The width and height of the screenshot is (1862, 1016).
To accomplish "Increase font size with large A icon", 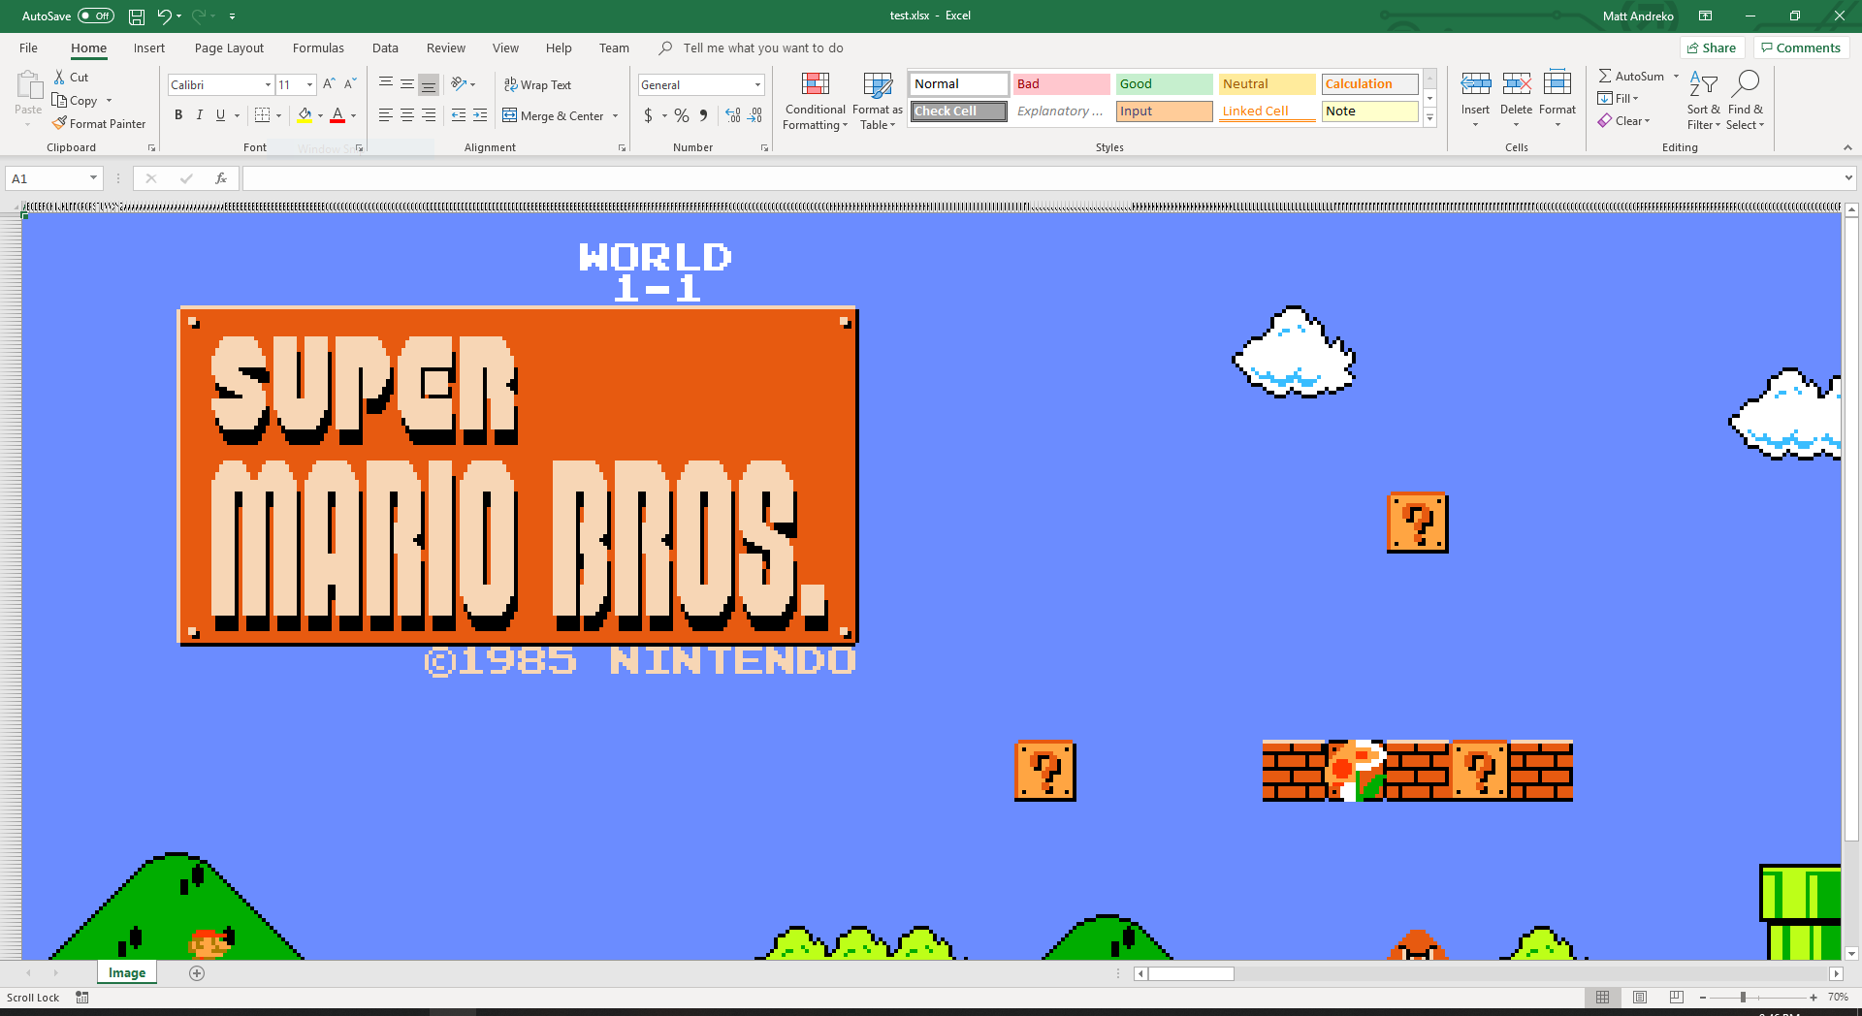I will pyautogui.click(x=329, y=84).
